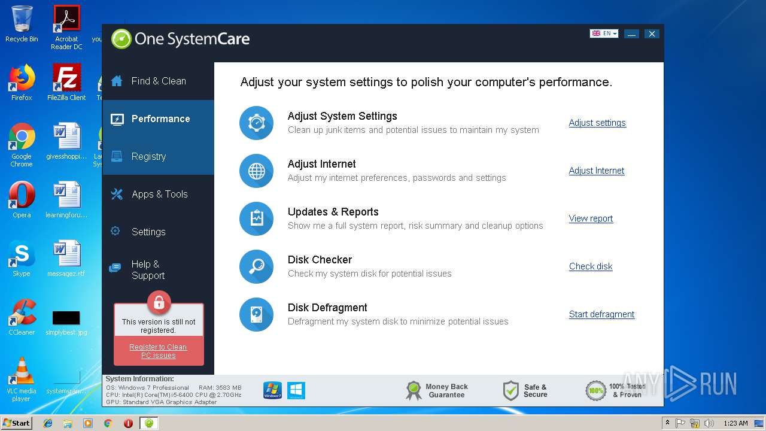Open Windows Explorer folder in taskbar
This screenshot has height=431, width=766.
point(68,423)
